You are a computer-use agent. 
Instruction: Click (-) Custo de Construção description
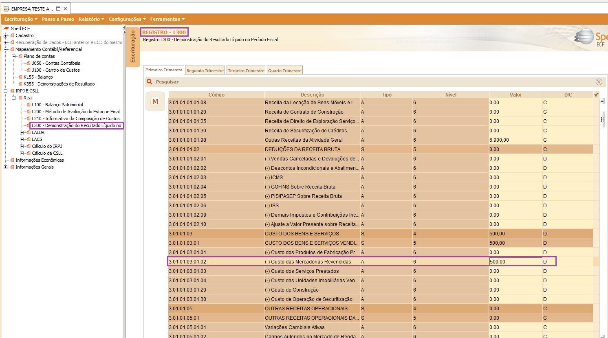coord(292,290)
